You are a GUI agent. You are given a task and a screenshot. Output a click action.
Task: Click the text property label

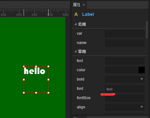coord(80,61)
